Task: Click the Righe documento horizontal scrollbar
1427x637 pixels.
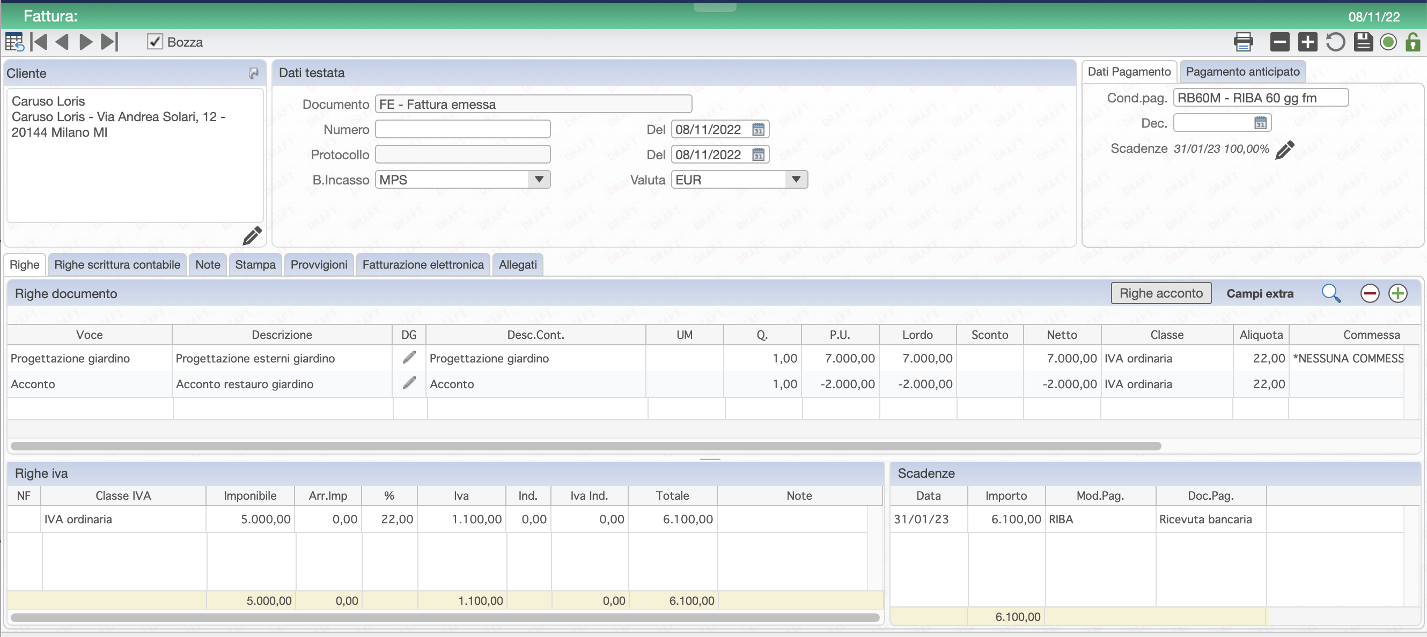Action: coord(585,446)
